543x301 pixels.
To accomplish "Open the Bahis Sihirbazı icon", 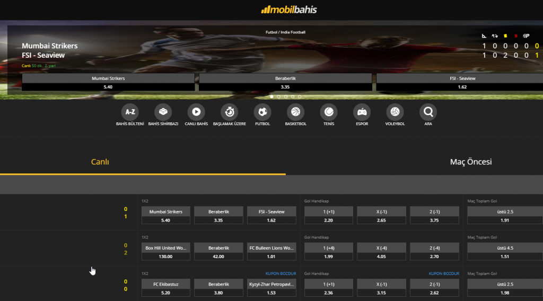I will pos(163,112).
